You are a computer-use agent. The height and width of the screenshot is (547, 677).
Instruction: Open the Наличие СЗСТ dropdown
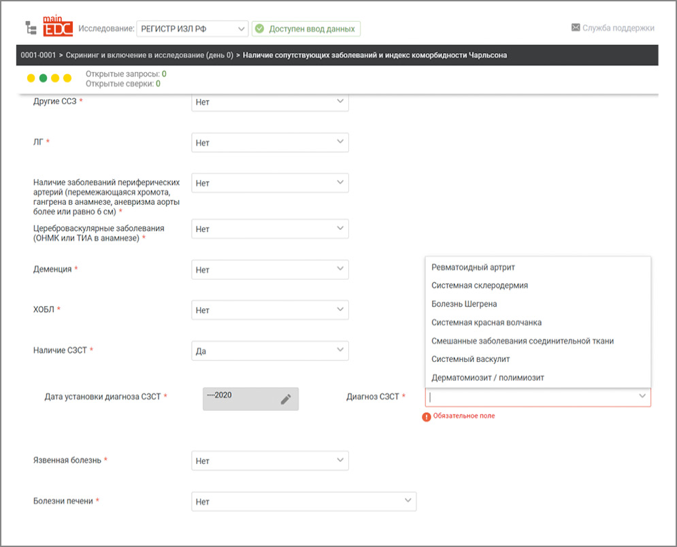(x=270, y=351)
